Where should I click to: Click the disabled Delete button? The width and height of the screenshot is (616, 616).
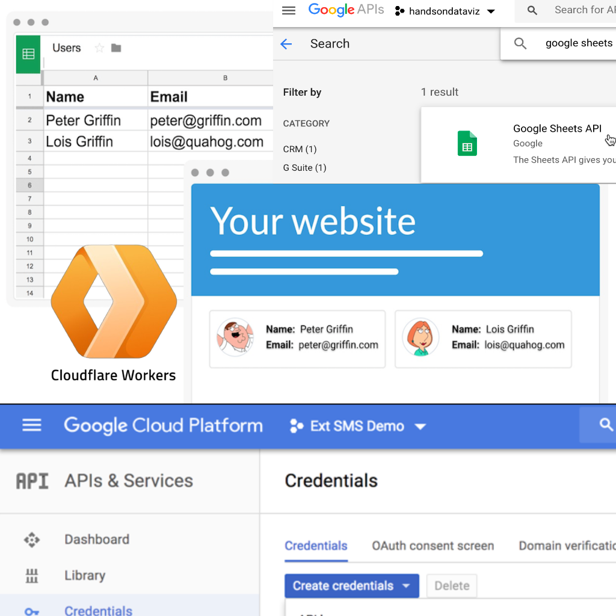coord(452,585)
